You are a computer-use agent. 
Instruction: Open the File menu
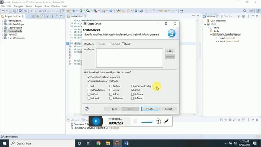(x=3, y=6)
